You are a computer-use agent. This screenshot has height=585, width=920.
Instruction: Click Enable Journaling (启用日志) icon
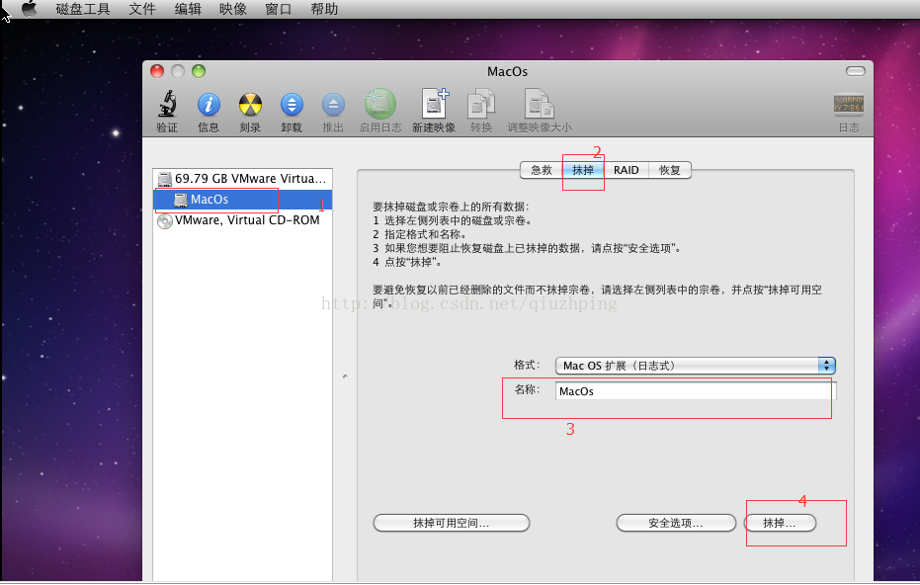coord(380,105)
